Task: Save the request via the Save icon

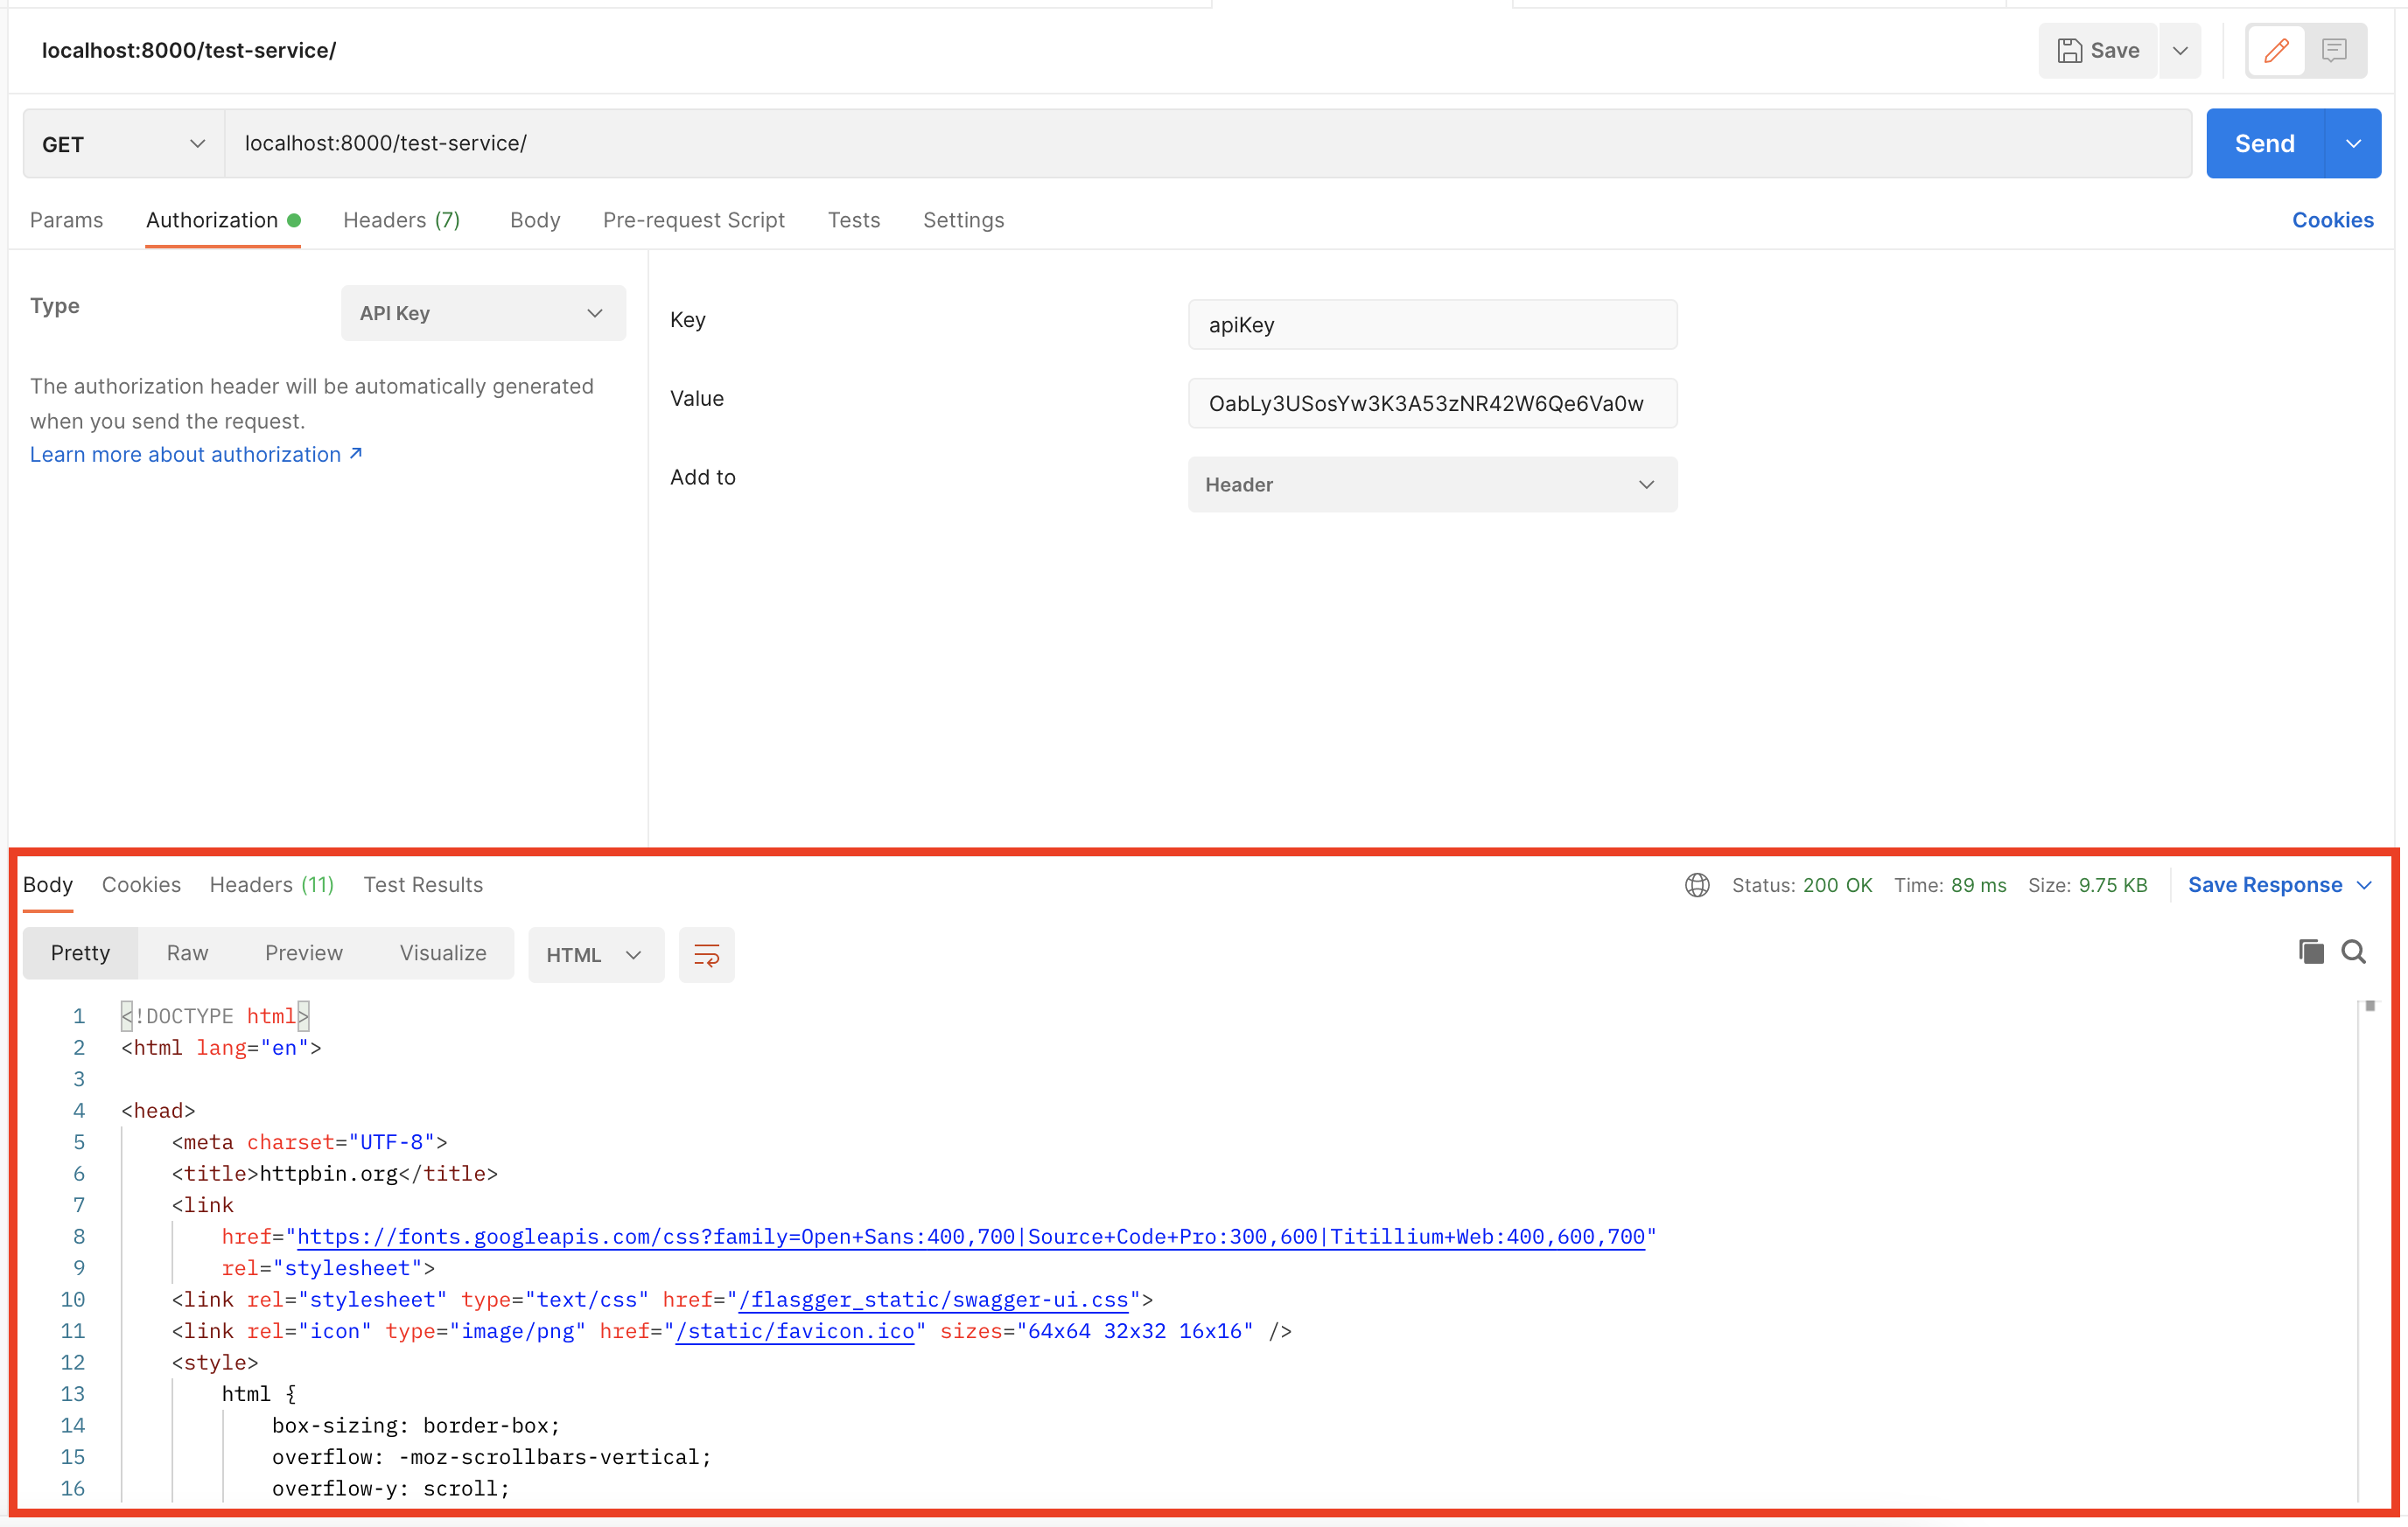Action: pos(2097,50)
